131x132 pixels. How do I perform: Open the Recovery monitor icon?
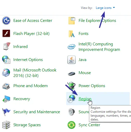pos(6,99)
